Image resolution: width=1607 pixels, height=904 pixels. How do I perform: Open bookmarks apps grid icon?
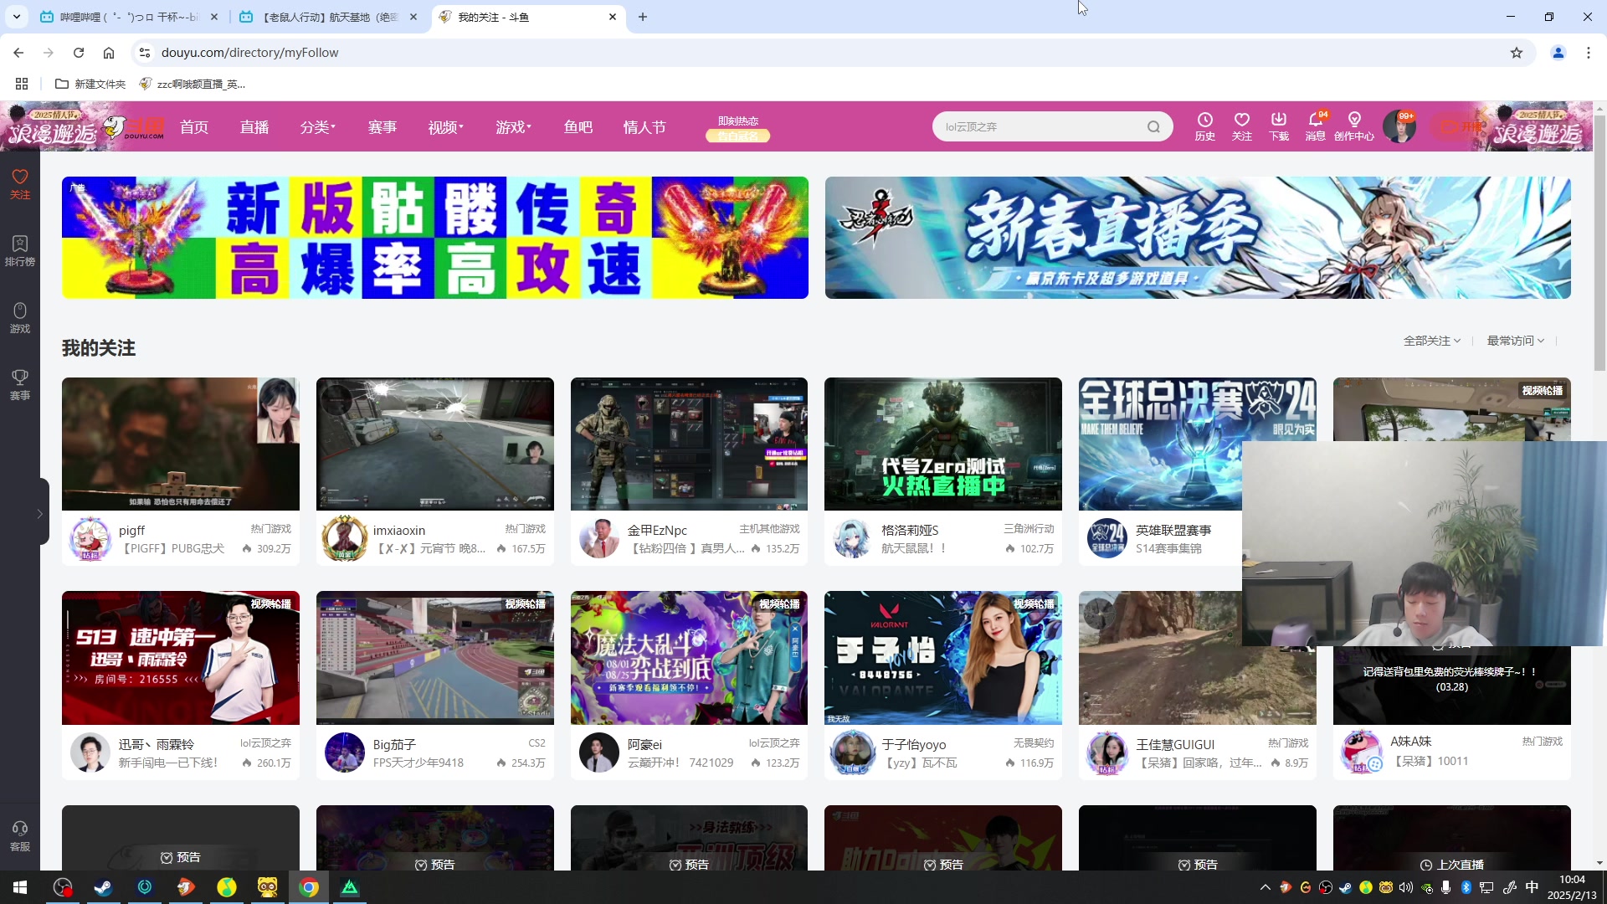pyautogui.click(x=22, y=84)
